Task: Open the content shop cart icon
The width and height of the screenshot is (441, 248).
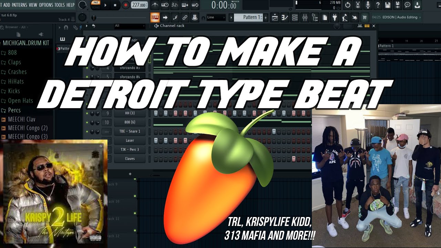Action: coord(365,17)
